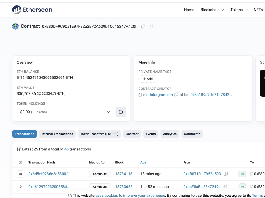Open the NFTs navigation menu

(259, 10)
